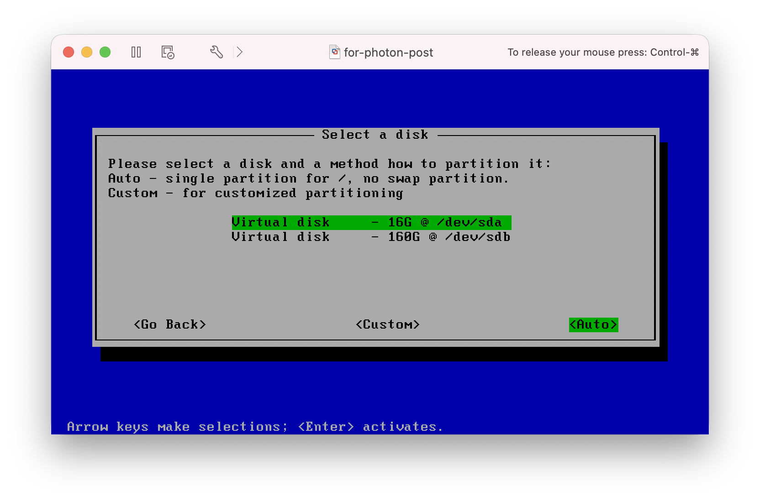760x502 pixels.
Task: Minimize the window with yellow button
Action: tap(87, 52)
